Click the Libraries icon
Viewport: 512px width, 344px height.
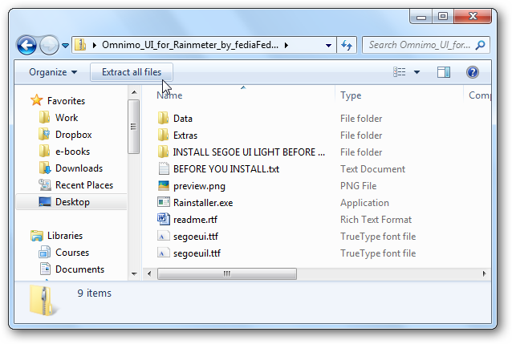point(37,235)
